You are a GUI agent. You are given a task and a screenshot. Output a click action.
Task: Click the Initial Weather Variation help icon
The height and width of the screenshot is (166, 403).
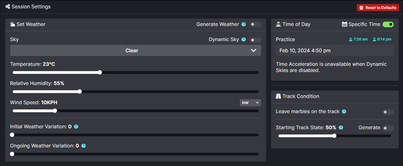pyautogui.click(x=76, y=127)
